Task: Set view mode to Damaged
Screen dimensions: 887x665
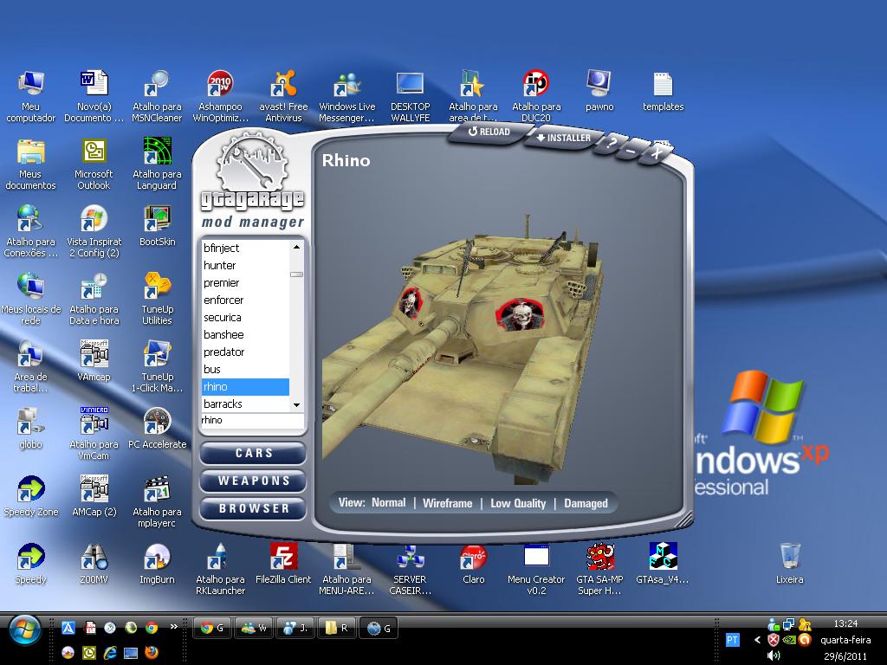Action: 586,503
